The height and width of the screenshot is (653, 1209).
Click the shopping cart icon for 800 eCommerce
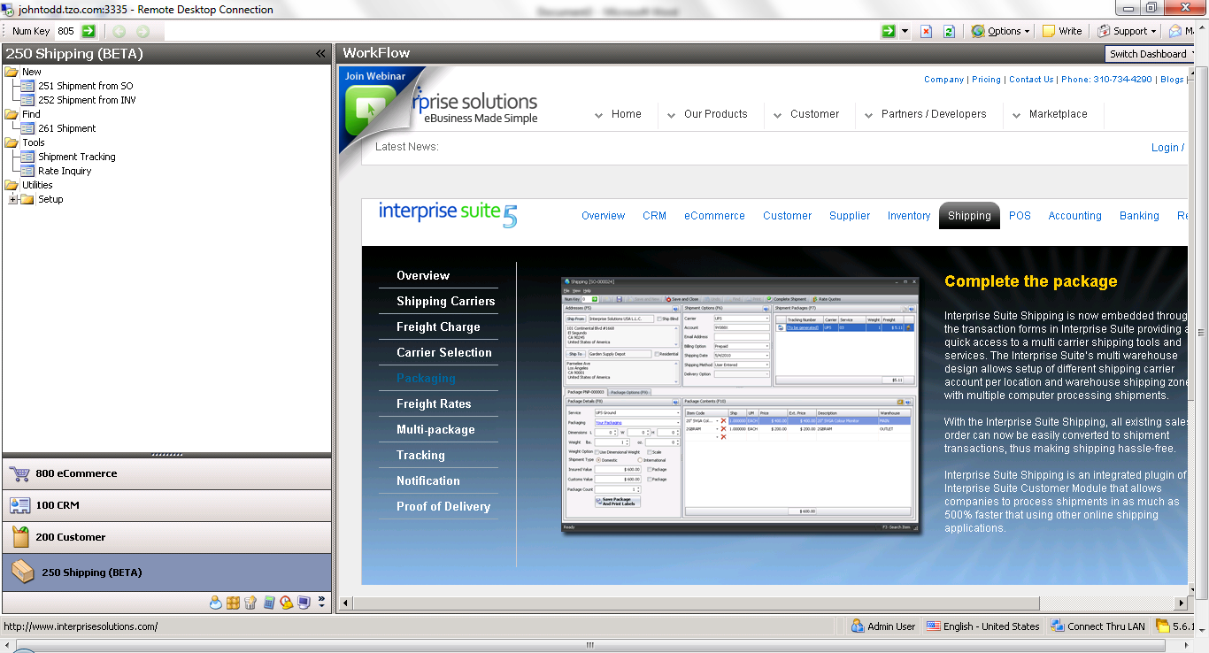pyautogui.click(x=19, y=473)
